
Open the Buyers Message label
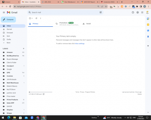(12, 59)
